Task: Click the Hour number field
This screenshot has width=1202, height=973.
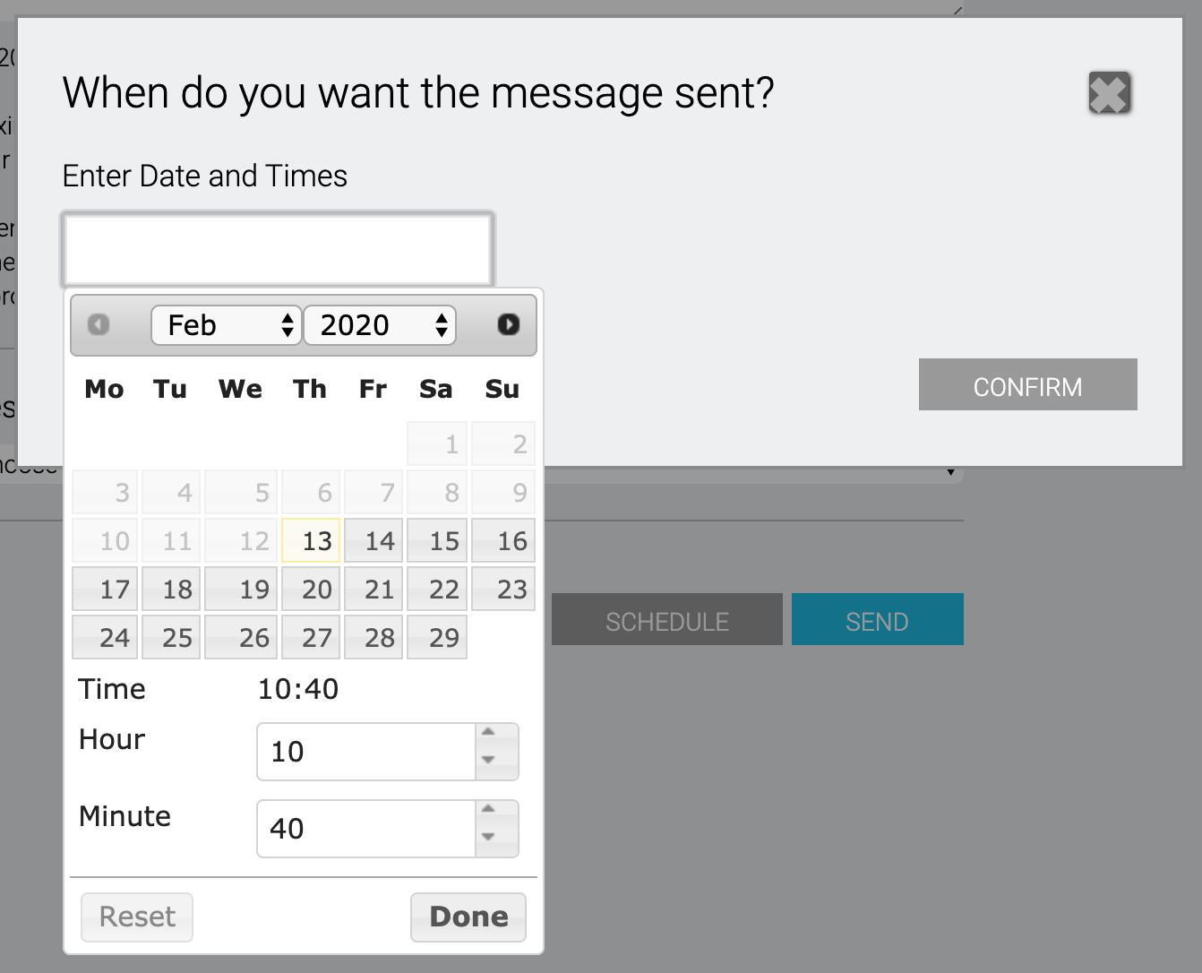Action: tap(365, 752)
